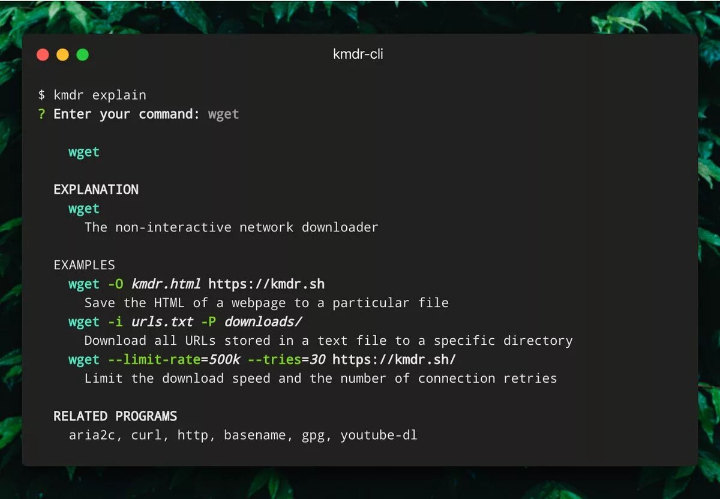Click the 'EXPLANATION' heading

click(x=96, y=190)
